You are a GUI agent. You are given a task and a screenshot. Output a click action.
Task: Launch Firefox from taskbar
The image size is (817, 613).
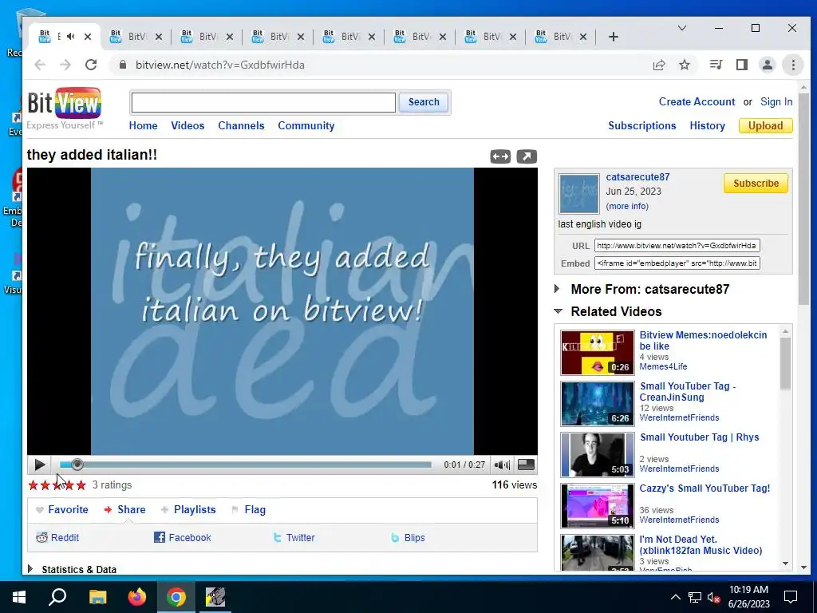137,597
